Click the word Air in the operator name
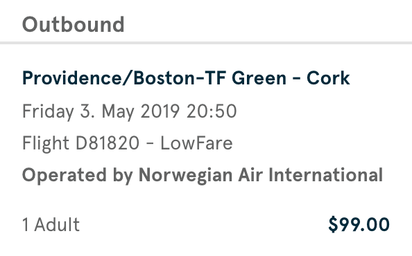Viewport: 412px width, 256px height. pos(250,175)
